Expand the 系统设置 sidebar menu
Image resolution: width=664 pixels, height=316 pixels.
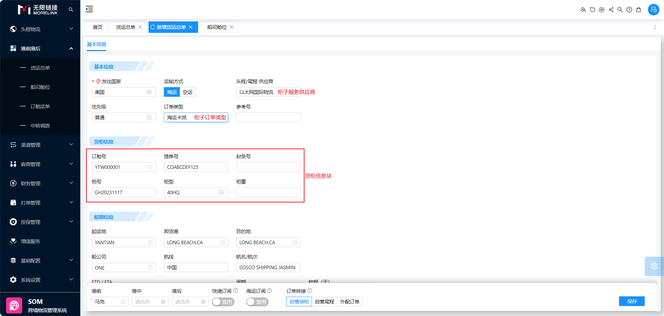pos(40,280)
